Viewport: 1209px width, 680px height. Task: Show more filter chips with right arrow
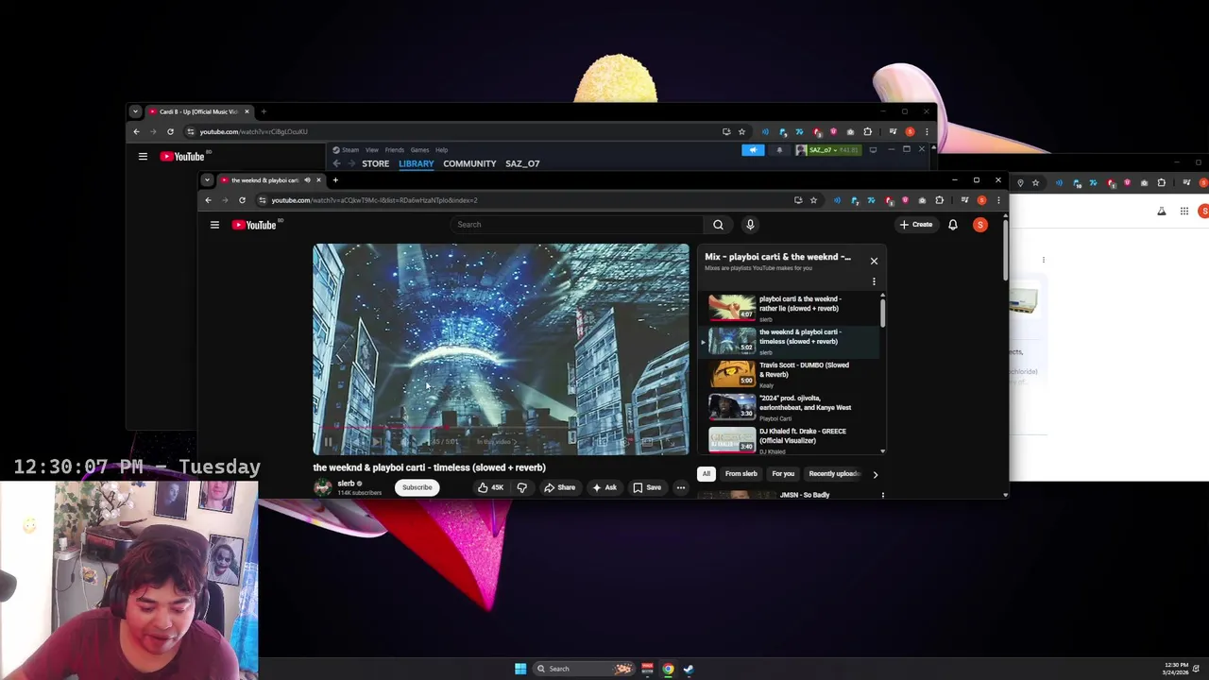(x=875, y=474)
